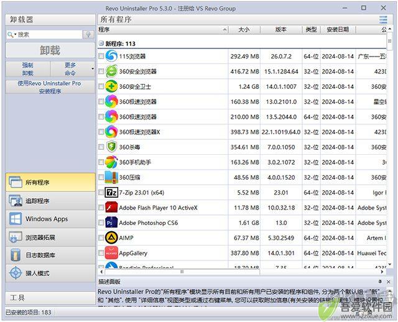This screenshot has width=398, height=322.
Task: Open the 浏览器拓展 module
Action: point(50,237)
